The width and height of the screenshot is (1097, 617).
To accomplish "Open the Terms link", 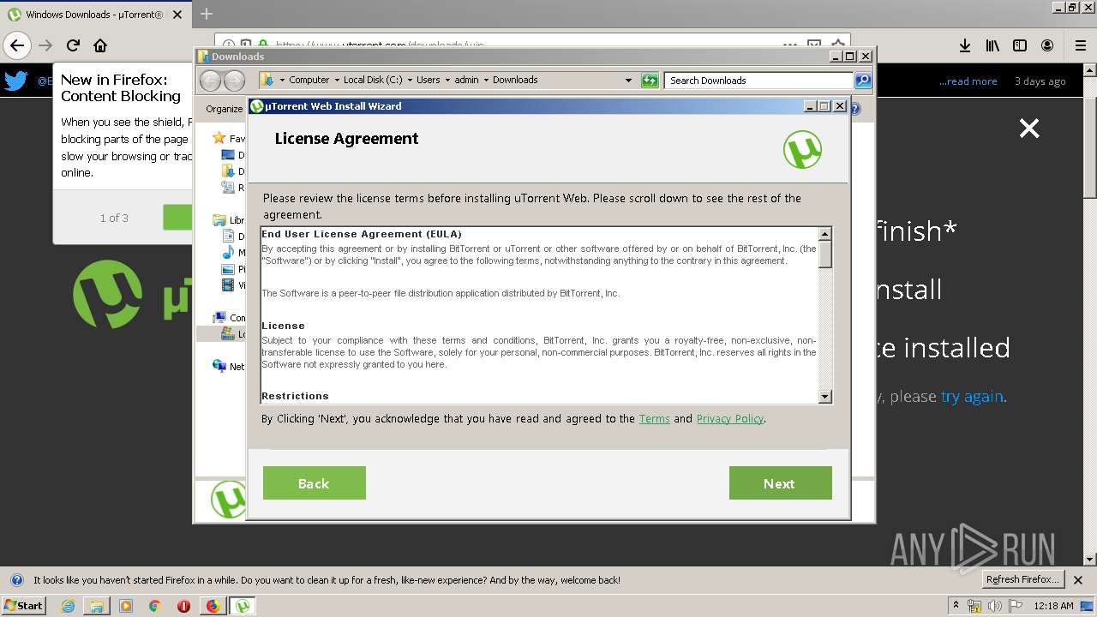I will pyautogui.click(x=654, y=418).
